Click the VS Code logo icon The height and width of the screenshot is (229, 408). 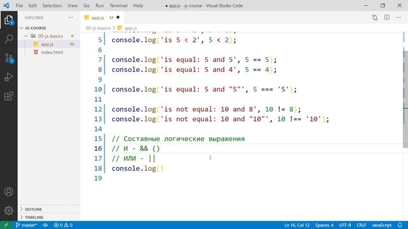tap(6, 6)
